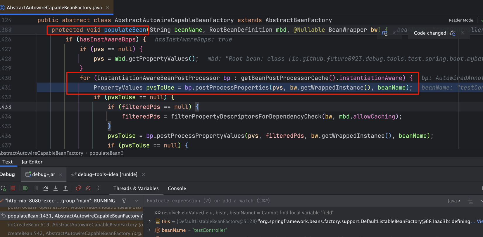Add expression to watches with plus icon
Screen dimensions: 483x237
point(470,201)
